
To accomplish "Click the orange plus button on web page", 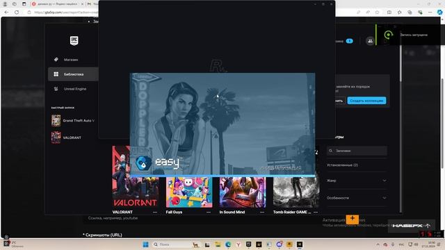I will 353,219.
